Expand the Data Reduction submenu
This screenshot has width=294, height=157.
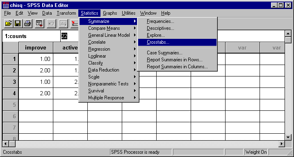108,70
